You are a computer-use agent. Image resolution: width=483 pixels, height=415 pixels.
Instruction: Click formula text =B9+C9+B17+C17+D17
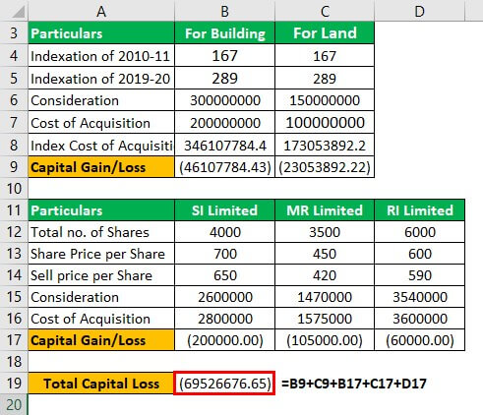354,384
